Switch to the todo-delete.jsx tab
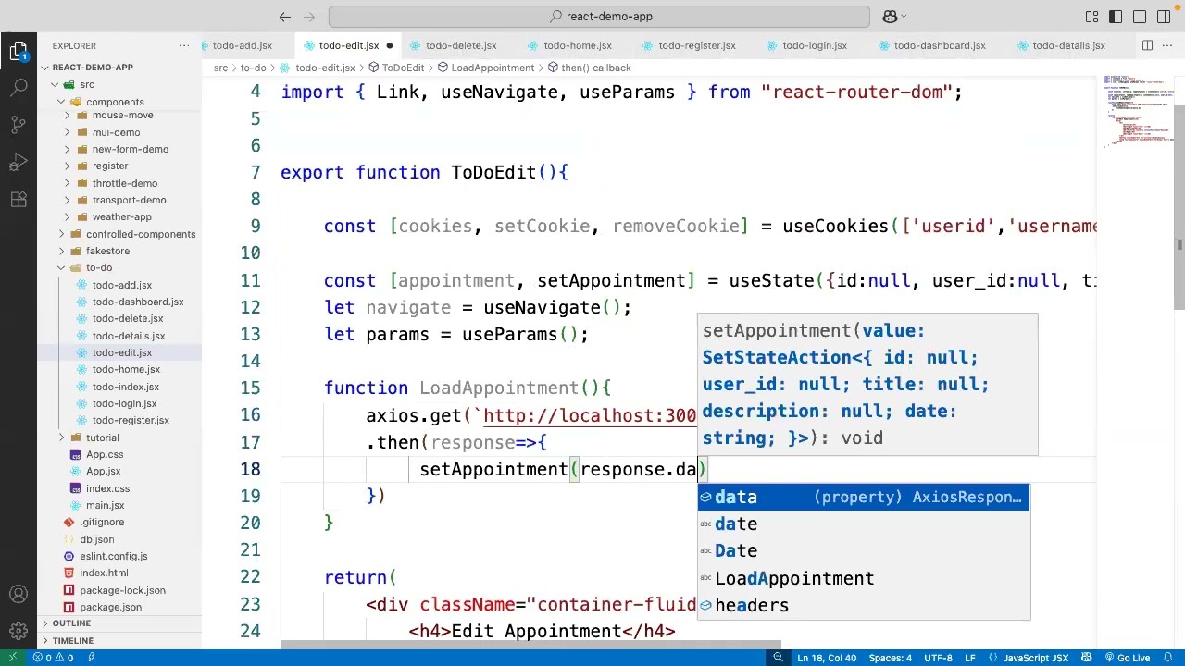The width and height of the screenshot is (1185, 666). 460,45
